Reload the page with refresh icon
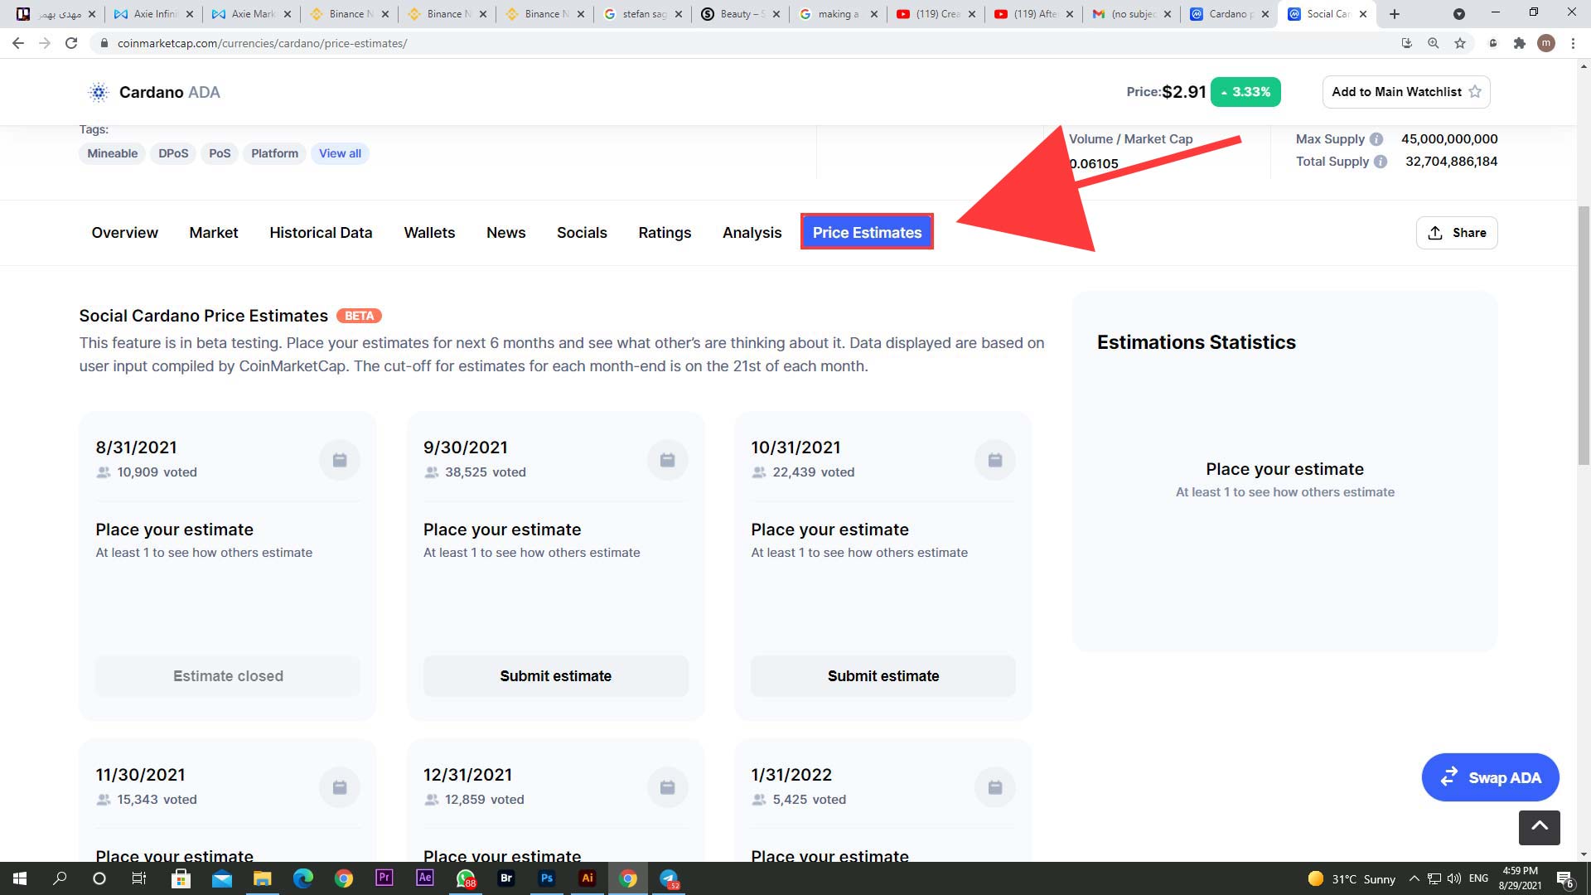Viewport: 1591px width, 895px height. point(71,43)
